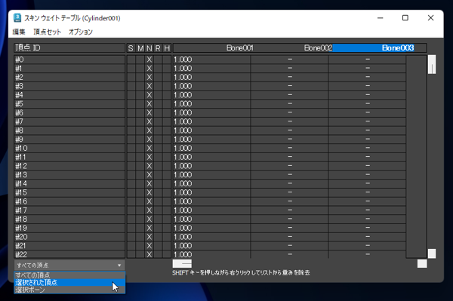Image resolution: width=453 pixels, height=301 pixels.
Task: Select vertex row #6
Action: click(x=69, y=113)
